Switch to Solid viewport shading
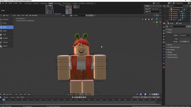 pyautogui.click(x=154, y=94)
